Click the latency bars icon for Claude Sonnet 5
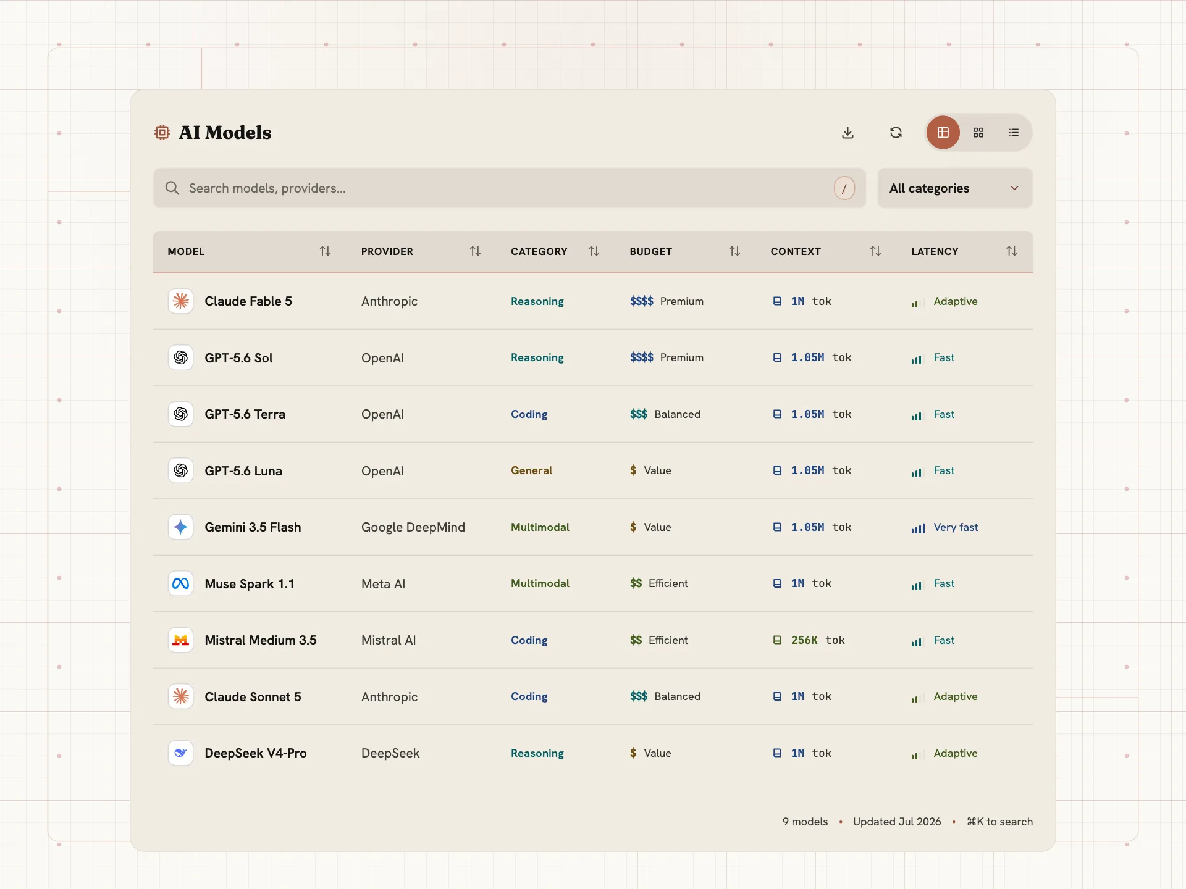This screenshot has width=1186, height=889. tap(918, 697)
